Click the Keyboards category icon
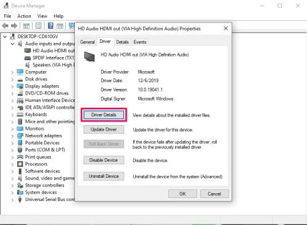This screenshot has width=307, height=225. [20, 115]
